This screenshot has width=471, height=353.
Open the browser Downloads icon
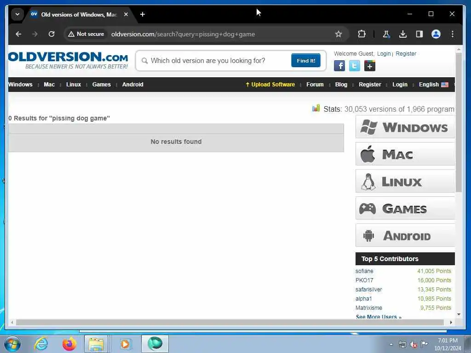click(403, 34)
